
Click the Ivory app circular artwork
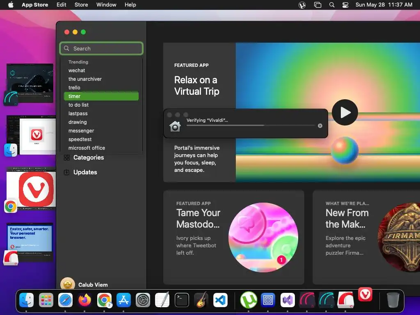click(263, 237)
